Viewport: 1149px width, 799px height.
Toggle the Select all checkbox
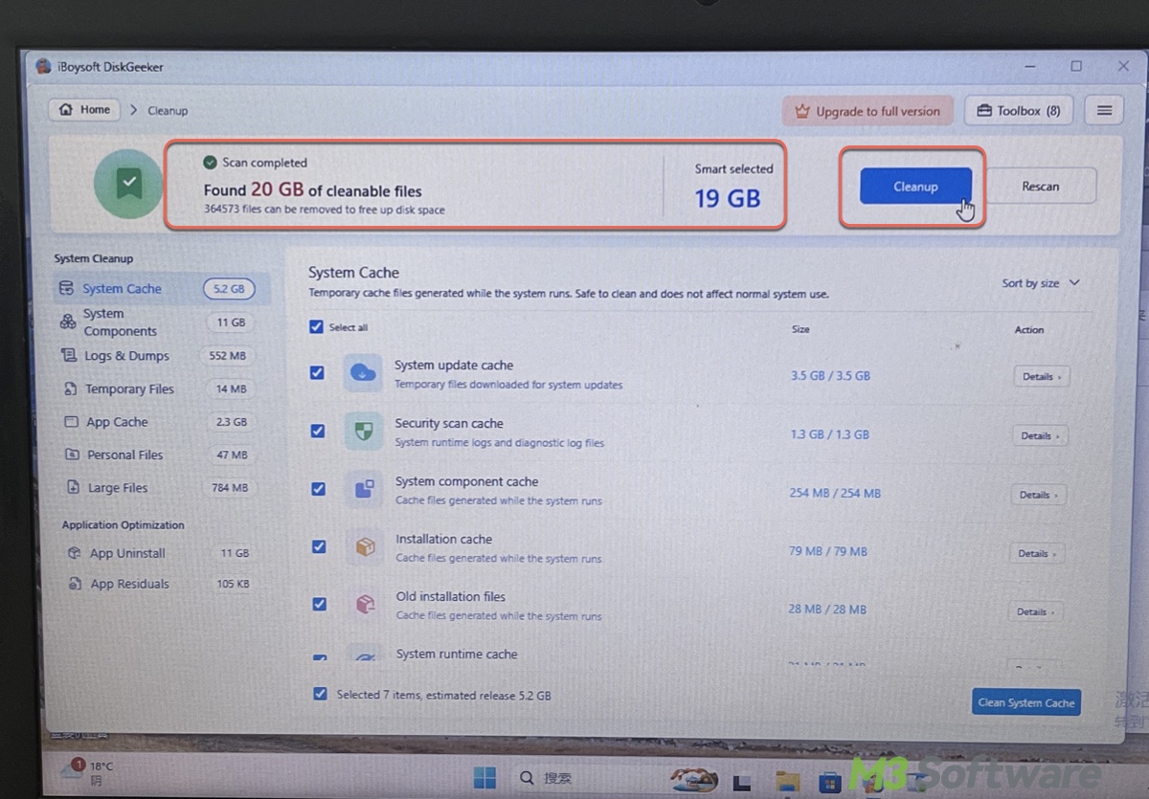tap(317, 327)
